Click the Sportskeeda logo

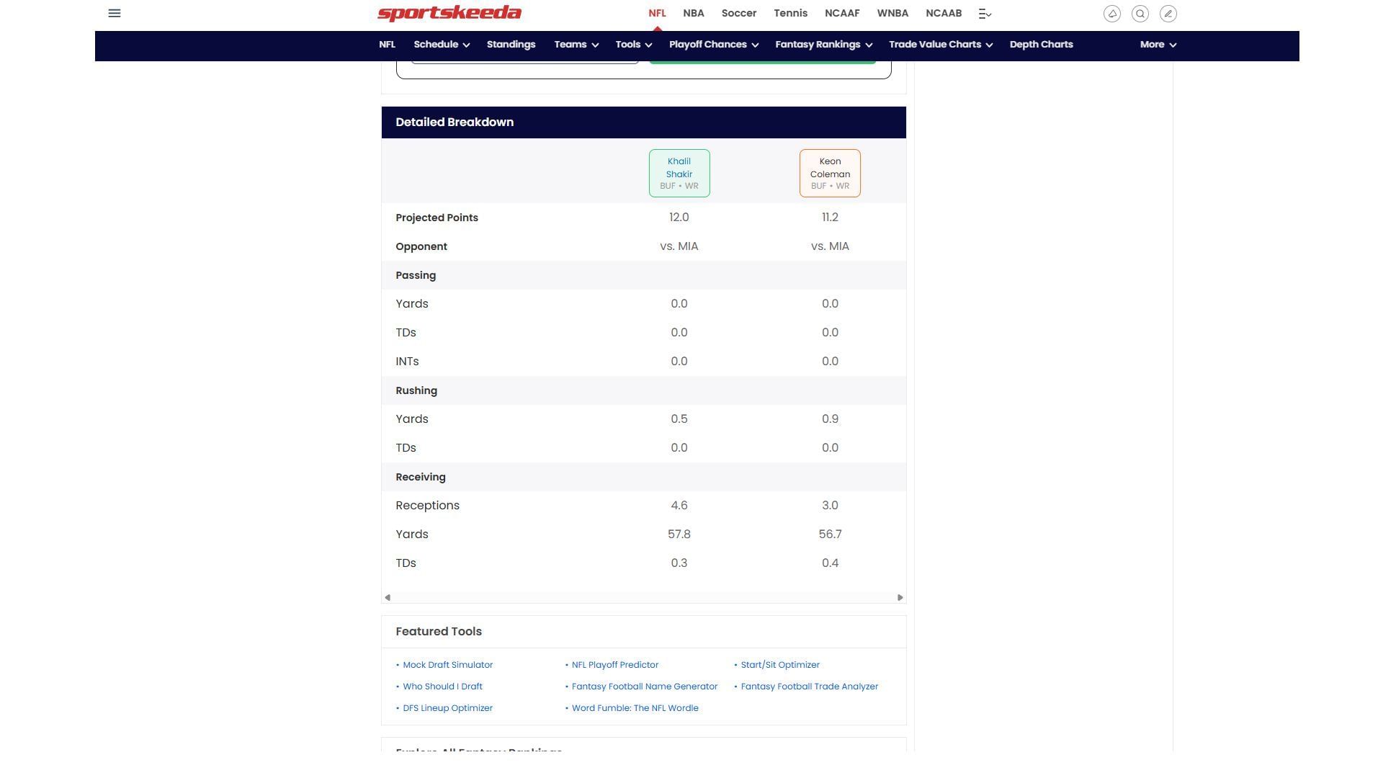click(x=449, y=13)
